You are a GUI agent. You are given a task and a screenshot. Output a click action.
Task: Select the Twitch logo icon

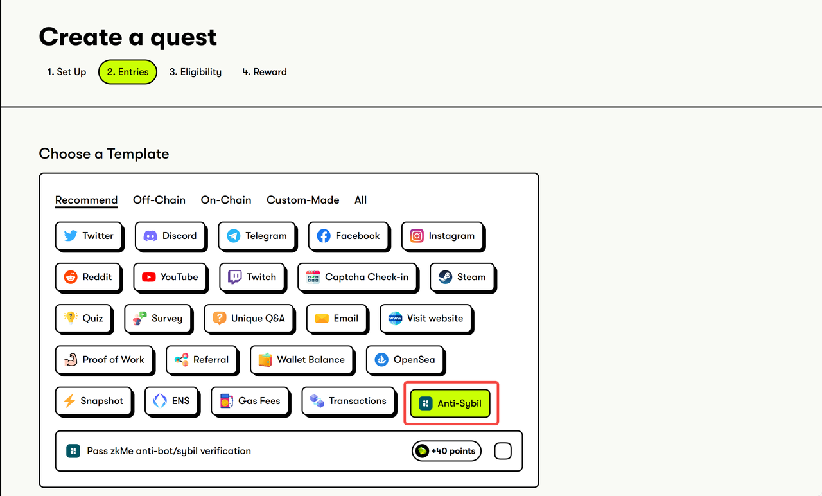(x=235, y=277)
